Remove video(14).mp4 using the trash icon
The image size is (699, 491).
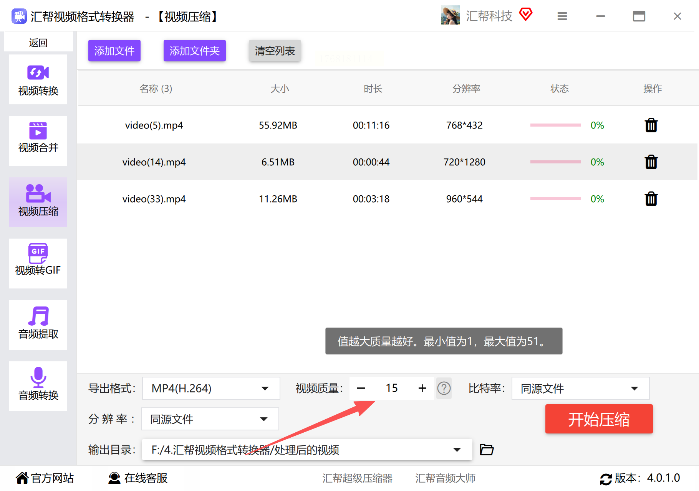tap(651, 162)
